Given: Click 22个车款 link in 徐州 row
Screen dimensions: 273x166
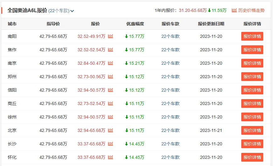Looking at the screenshot, I should (170, 117).
